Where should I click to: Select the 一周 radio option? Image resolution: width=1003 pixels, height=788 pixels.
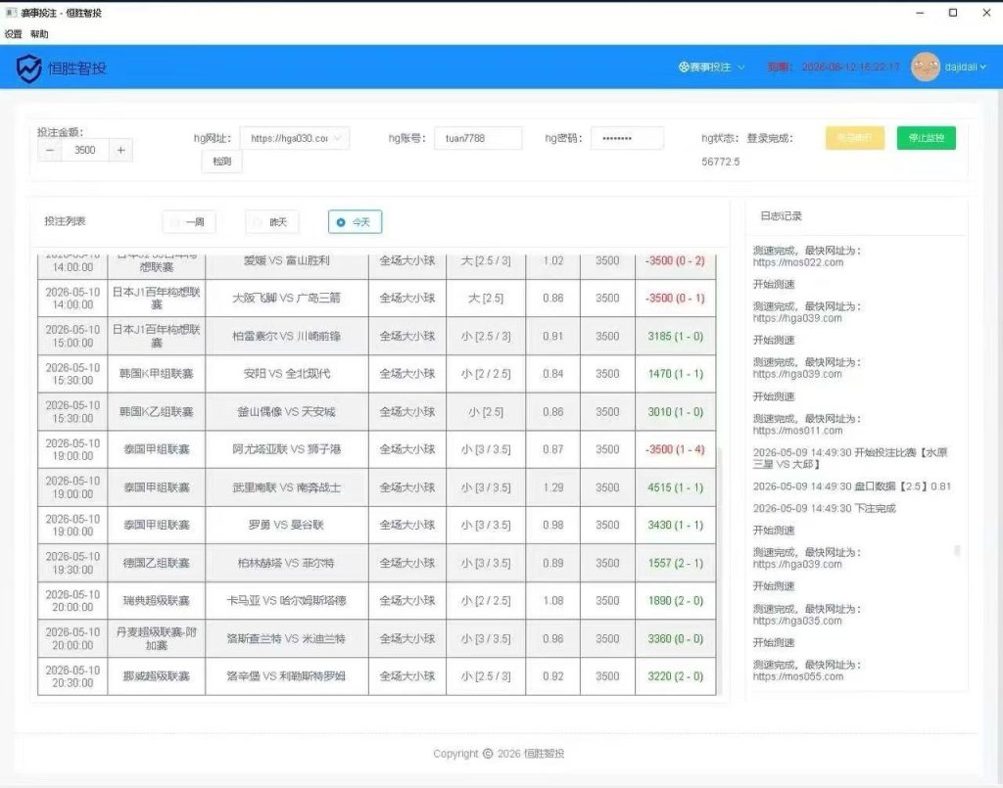coord(189,222)
